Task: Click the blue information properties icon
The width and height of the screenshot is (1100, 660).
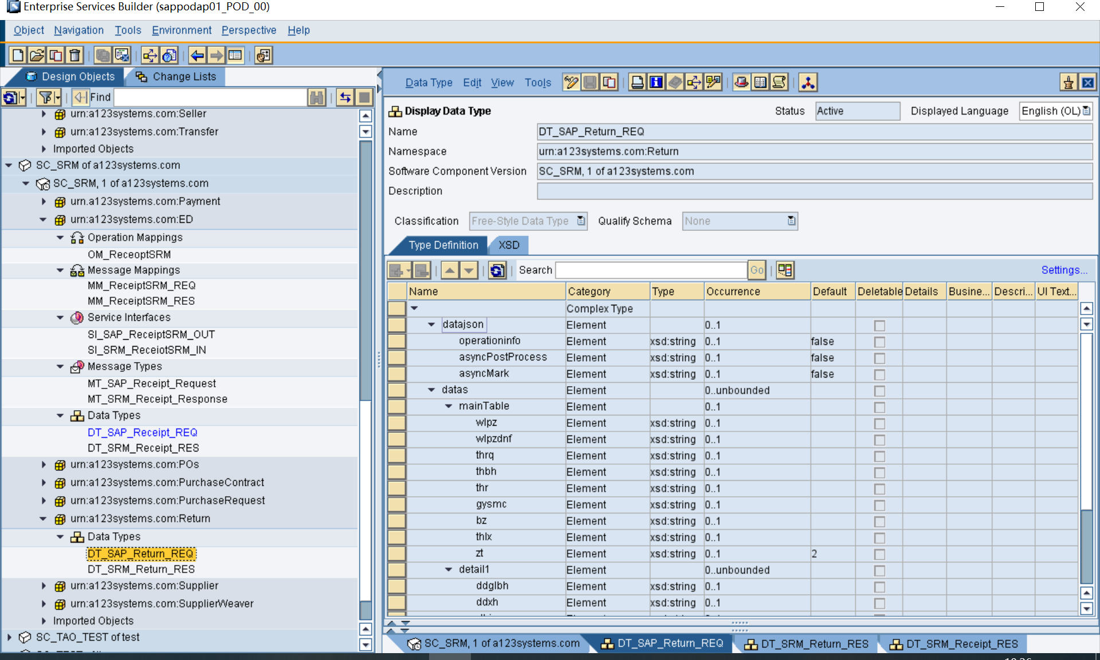Action: (x=656, y=82)
